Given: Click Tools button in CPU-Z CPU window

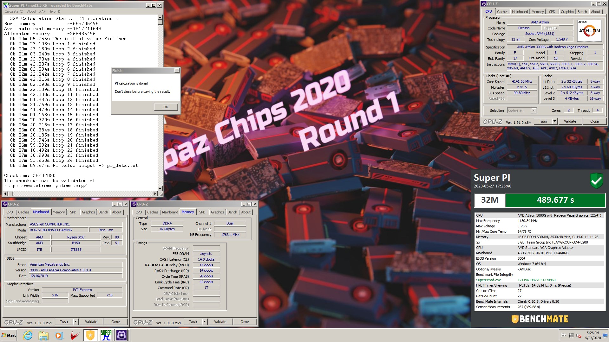Looking at the screenshot, I should coord(543,121).
